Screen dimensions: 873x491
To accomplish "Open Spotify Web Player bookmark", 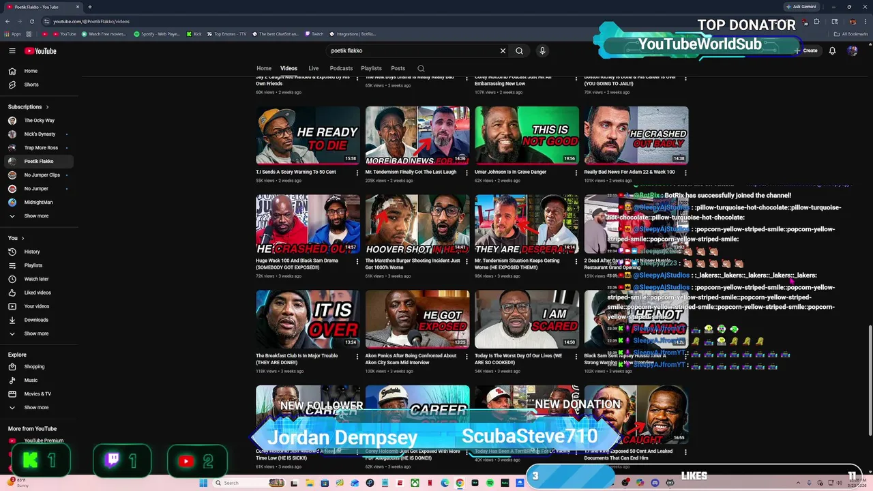I will [x=157, y=34].
